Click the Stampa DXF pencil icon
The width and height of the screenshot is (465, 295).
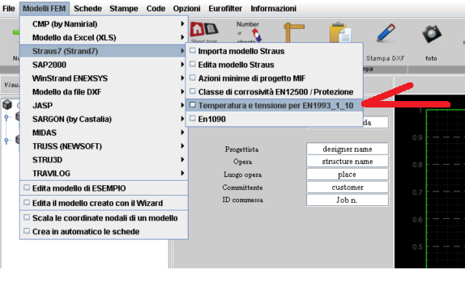click(386, 32)
